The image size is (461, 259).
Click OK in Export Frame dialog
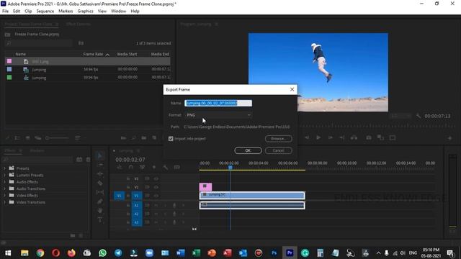click(248, 150)
